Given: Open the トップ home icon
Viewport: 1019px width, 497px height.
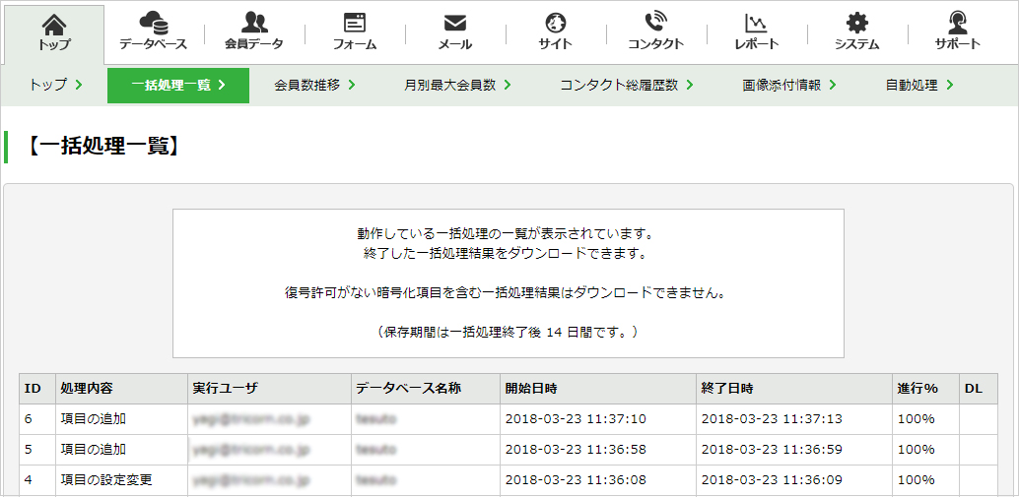Looking at the screenshot, I should 54,25.
